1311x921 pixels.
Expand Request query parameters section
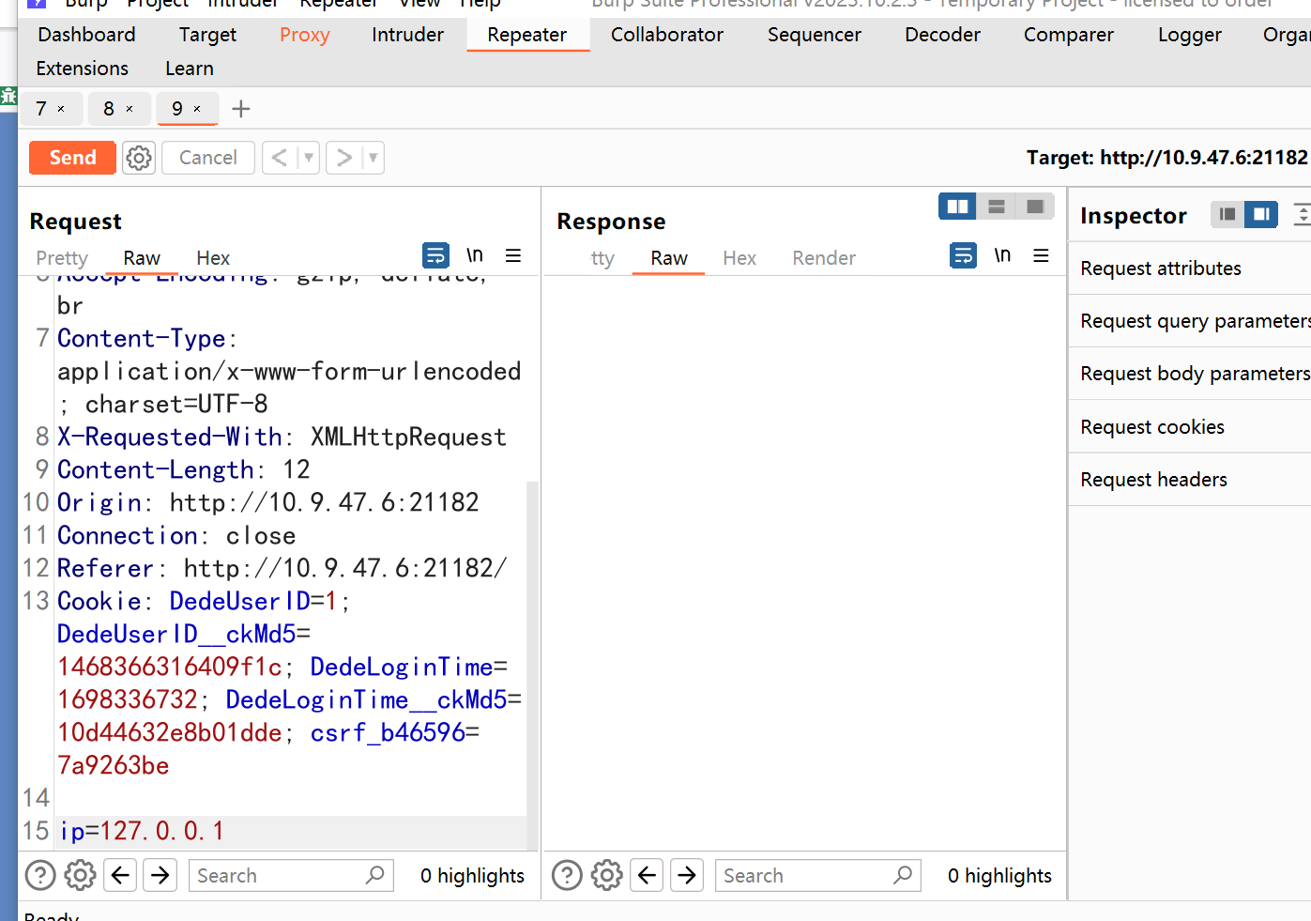pyautogui.click(x=1189, y=321)
